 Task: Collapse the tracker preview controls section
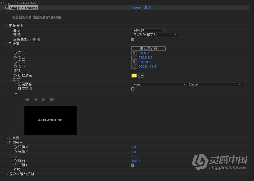coord(16,93)
